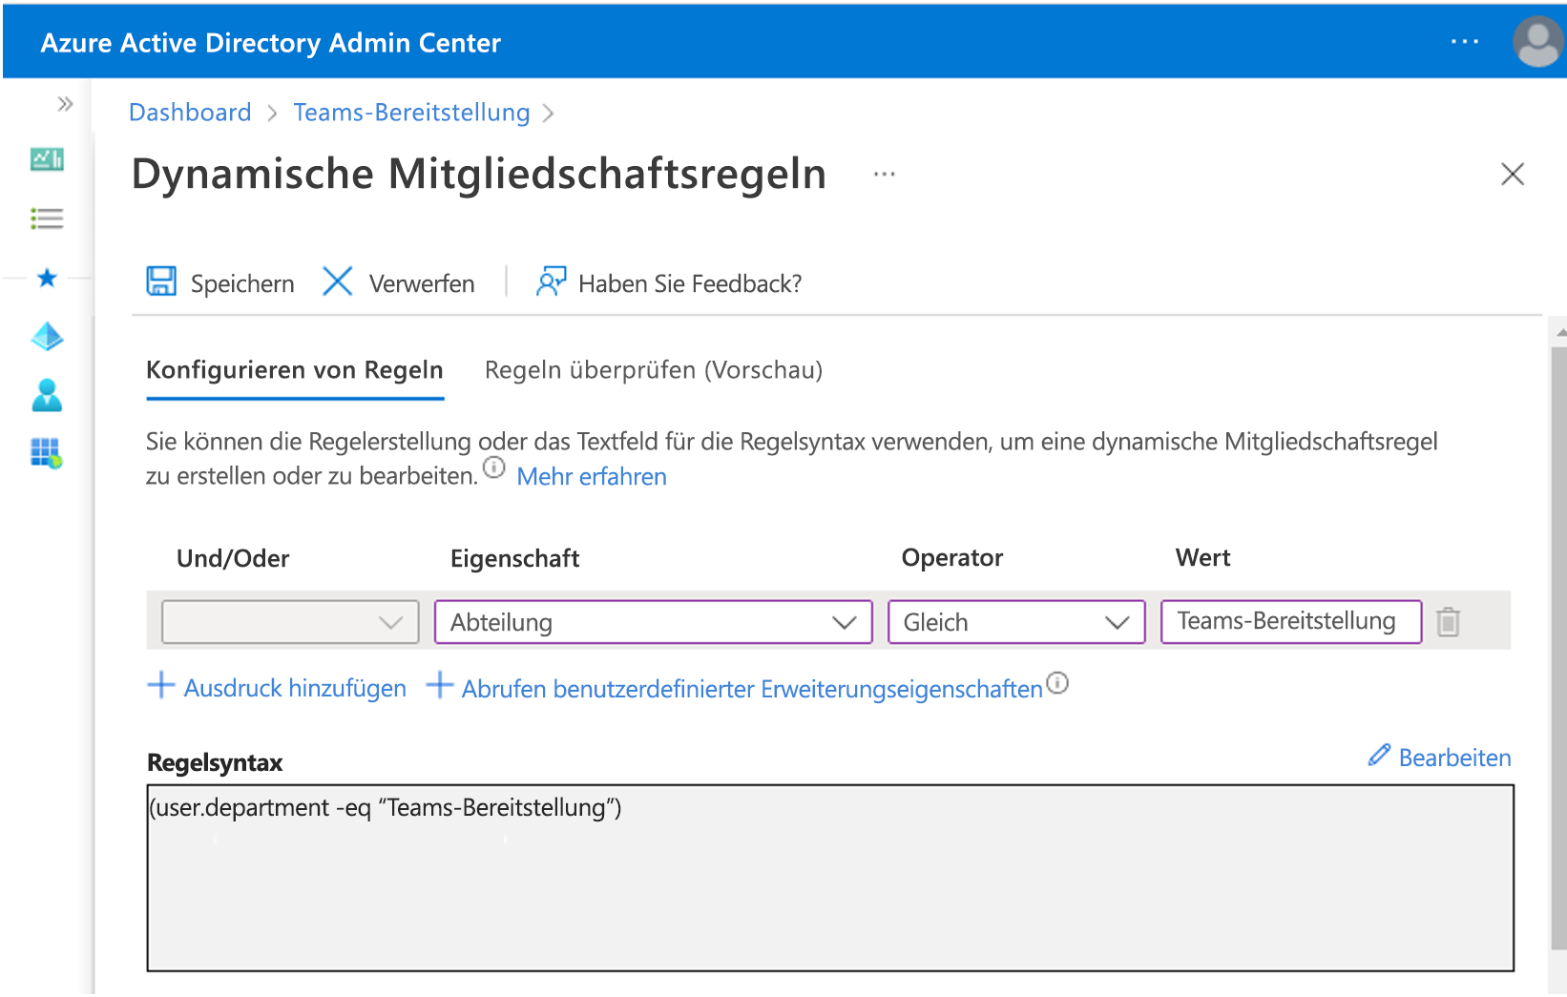Click Haben Sie Feedback?
This screenshot has height=997, width=1567.
669,282
